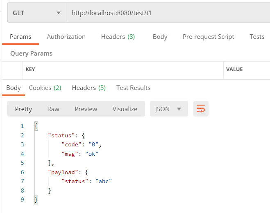Open the Cookies (2) response tab

tap(45, 88)
